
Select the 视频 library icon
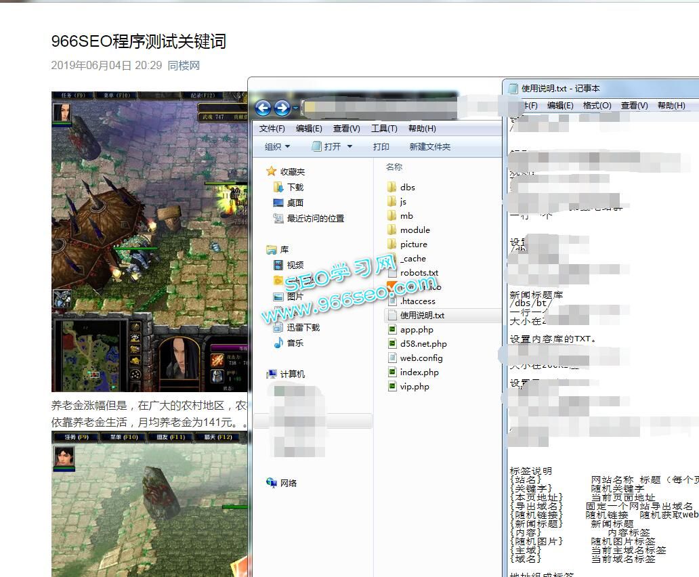pyautogui.click(x=278, y=265)
